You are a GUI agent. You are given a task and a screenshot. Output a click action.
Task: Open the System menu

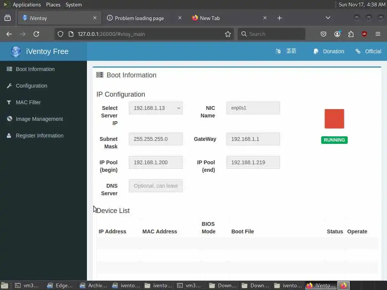(74, 5)
